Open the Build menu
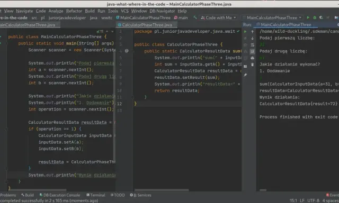This screenshot has height=203, width=339. coord(90,11)
